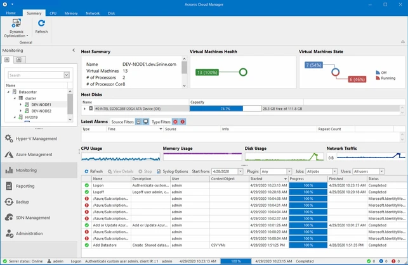The width and height of the screenshot is (408, 265).
Task: Open the Jobs filter dropdown
Action: click(x=334, y=171)
